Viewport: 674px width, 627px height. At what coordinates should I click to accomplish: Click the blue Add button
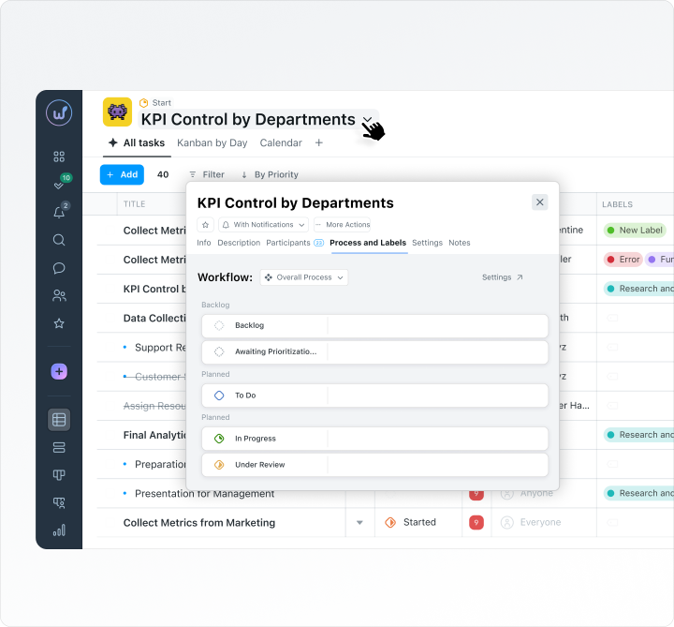(122, 174)
